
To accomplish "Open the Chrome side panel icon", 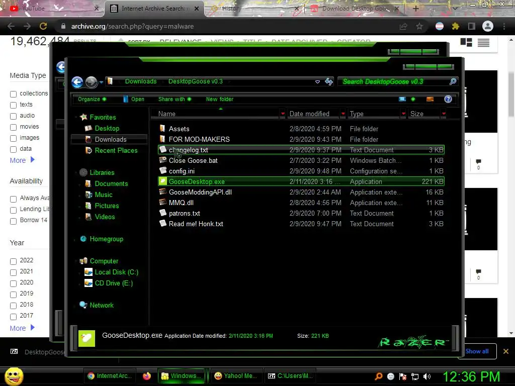I will [x=472, y=26].
